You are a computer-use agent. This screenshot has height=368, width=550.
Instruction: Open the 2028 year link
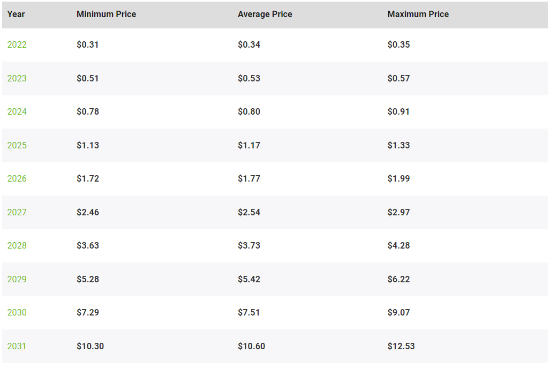17,245
